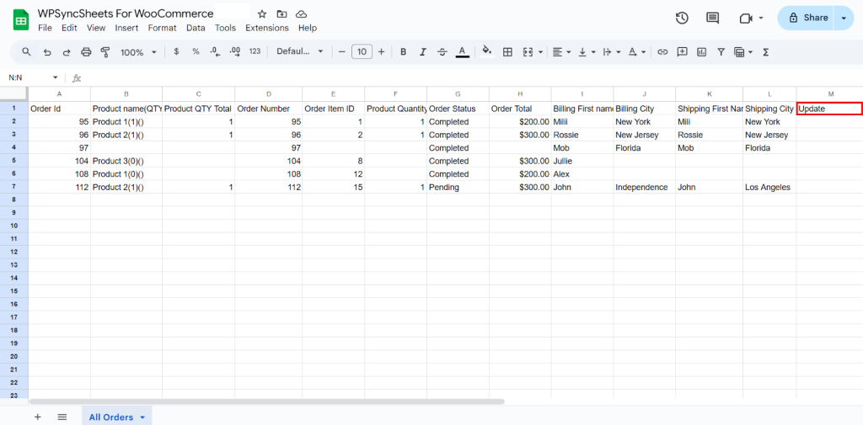Format as currency with dollar icon
The width and height of the screenshot is (863, 425).
tap(176, 51)
